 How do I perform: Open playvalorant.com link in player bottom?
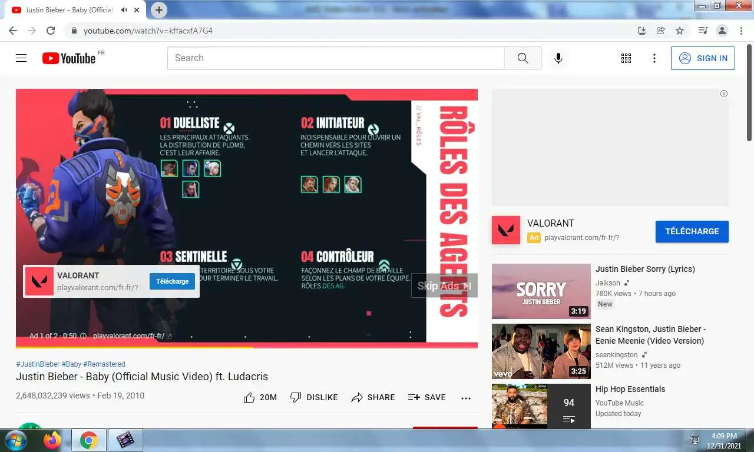(133, 336)
